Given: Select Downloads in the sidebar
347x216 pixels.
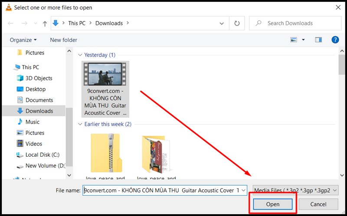Looking at the screenshot, I should point(35,111).
